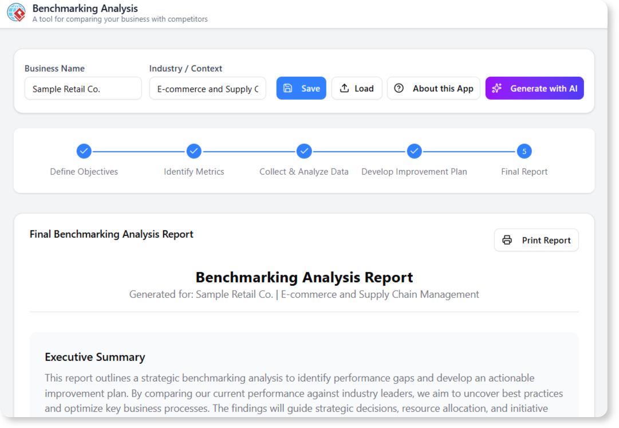The width and height of the screenshot is (619, 428).
Task: Click the Executive Summary heading
Action: click(x=94, y=357)
